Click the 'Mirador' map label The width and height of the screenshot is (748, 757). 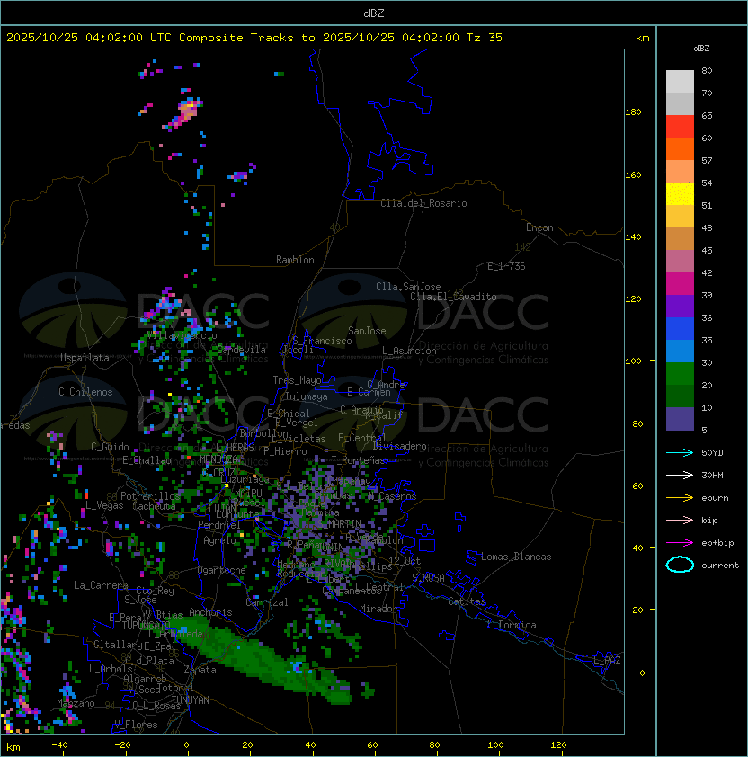[x=379, y=609]
